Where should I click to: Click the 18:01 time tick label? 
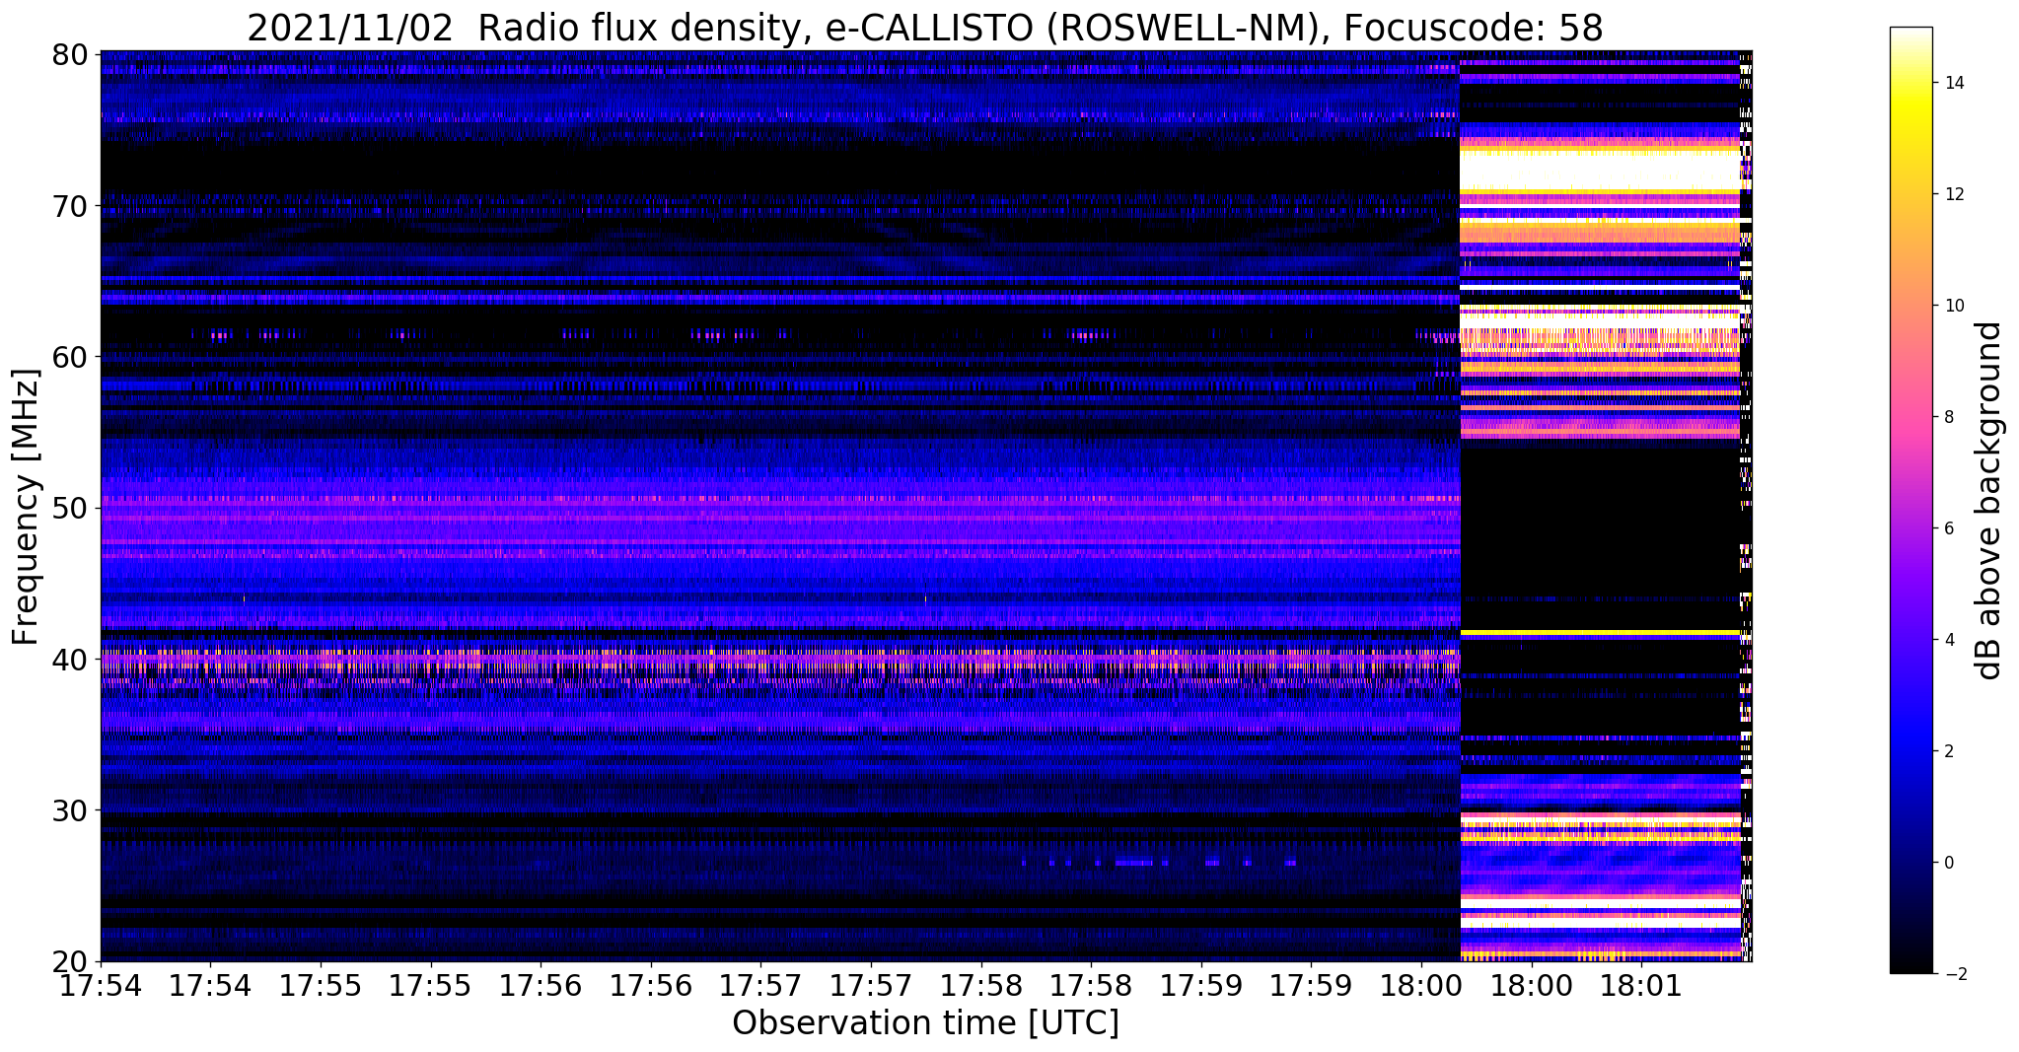[x=1641, y=986]
